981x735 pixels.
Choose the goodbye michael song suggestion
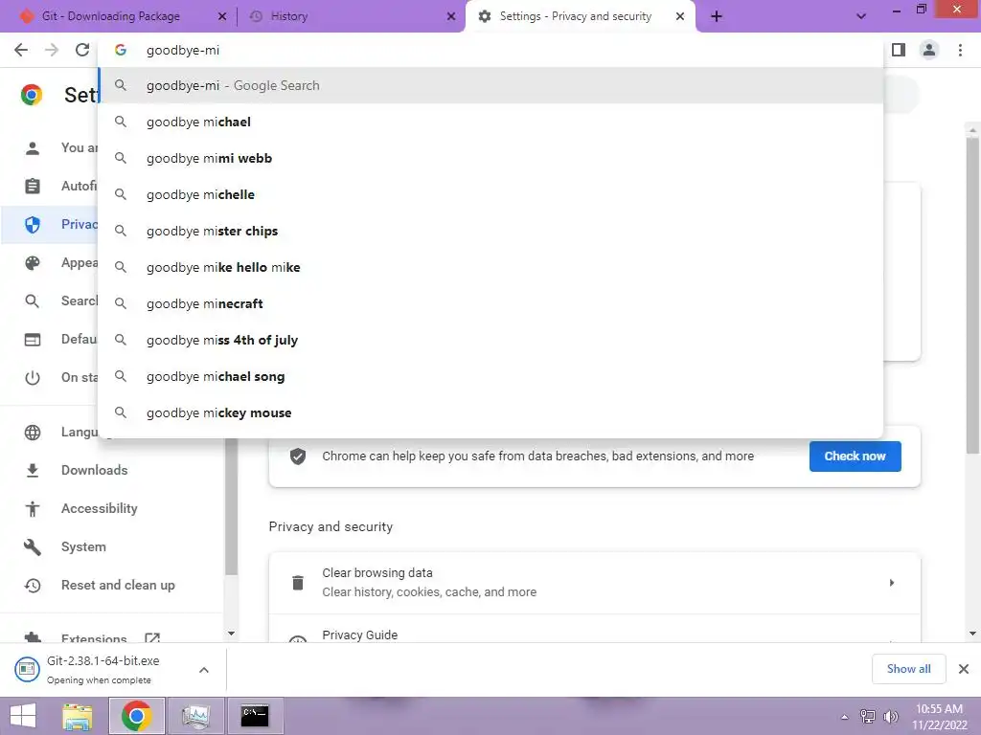click(x=491, y=376)
